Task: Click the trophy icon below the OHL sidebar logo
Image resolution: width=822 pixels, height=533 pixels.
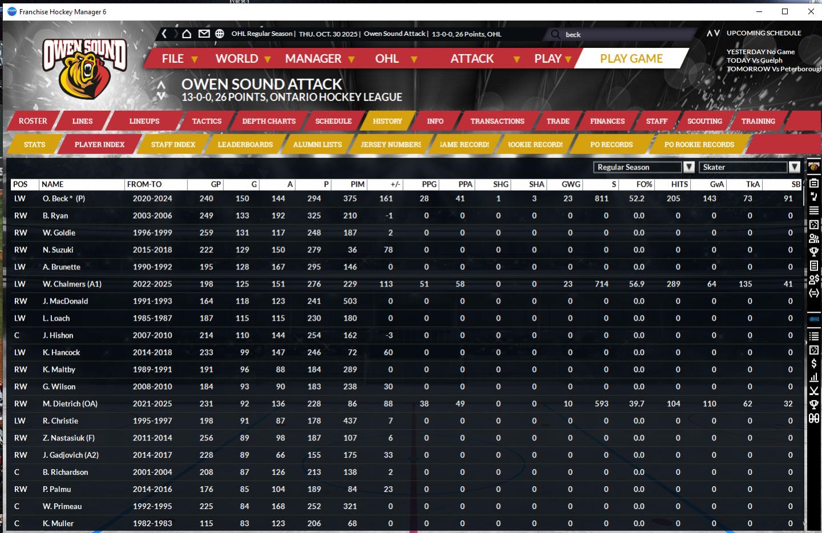Action: [x=814, y=405]
